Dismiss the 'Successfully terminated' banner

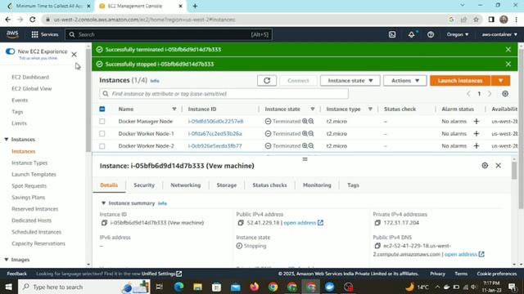508,49
